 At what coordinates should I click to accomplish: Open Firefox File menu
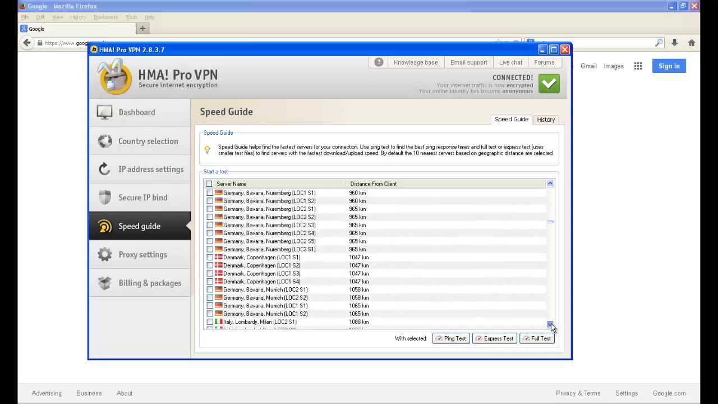tap(25, 17)
